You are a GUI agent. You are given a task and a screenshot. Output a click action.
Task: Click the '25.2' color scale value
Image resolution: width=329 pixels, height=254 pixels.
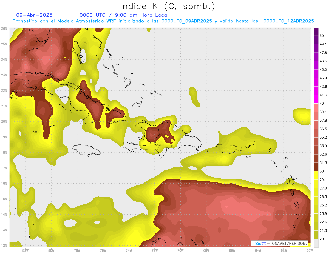(323, 205)
